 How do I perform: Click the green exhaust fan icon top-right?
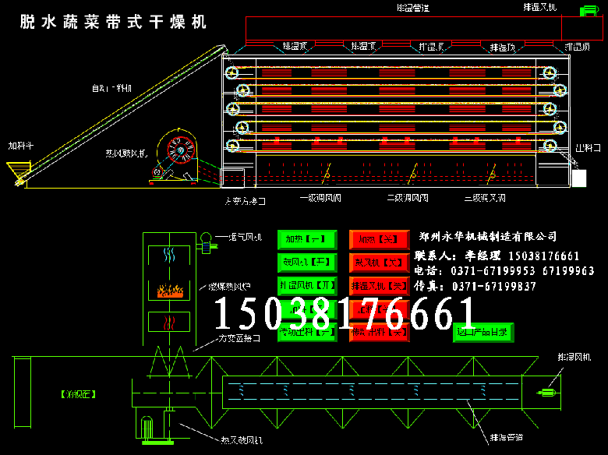click(x=589, y=10)
